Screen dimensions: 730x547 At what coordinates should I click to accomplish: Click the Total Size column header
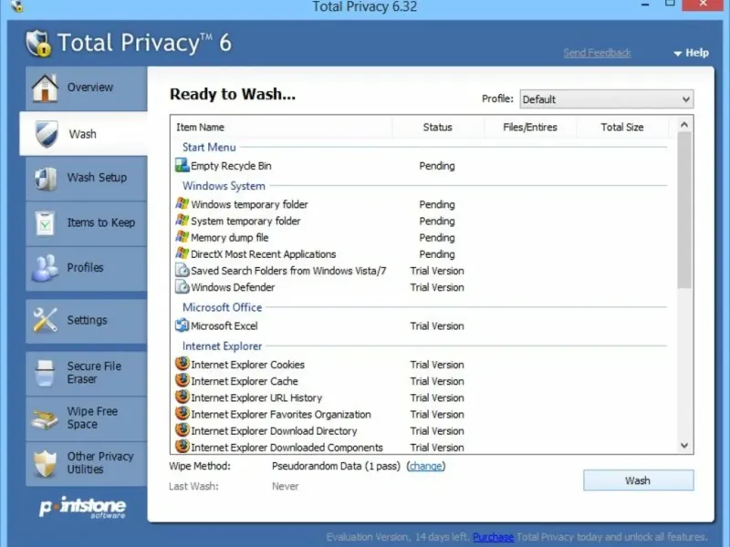tap(622, 127)
